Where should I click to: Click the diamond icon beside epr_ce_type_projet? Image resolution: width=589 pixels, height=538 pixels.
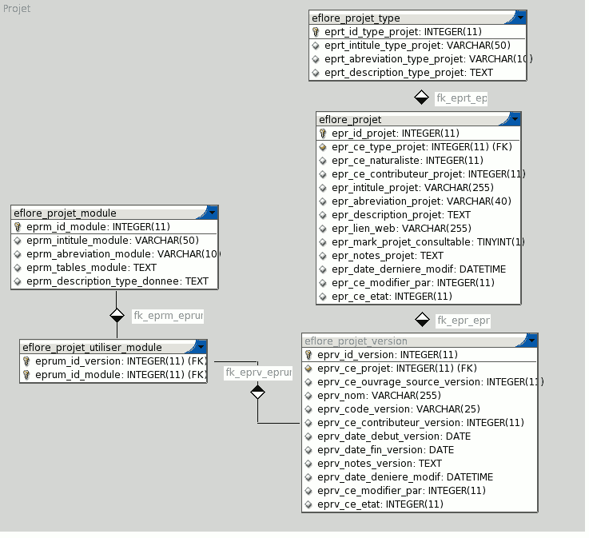(x=323, y=147)
